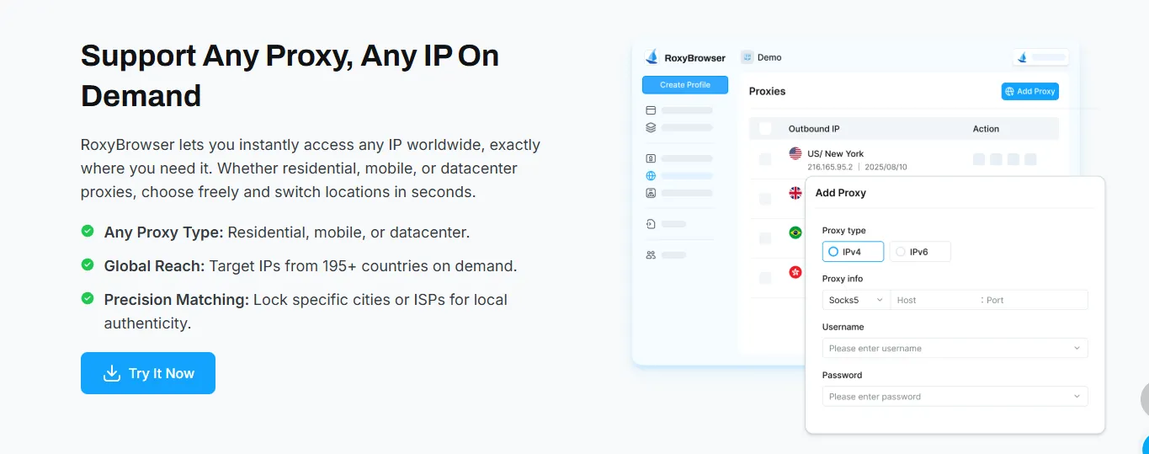This screenshot has width=1149, height=454.
Task: Click the Proxy info label
Action: point(843,278)
